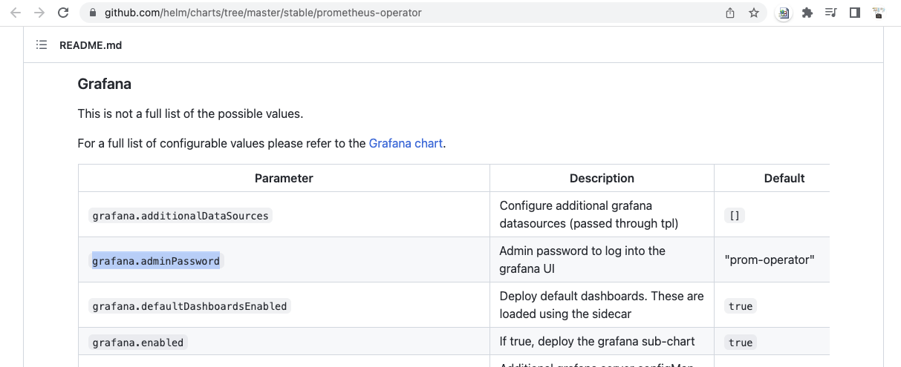Share this page from the address bar
Viewport: 901px width, 367px height.
730,13
